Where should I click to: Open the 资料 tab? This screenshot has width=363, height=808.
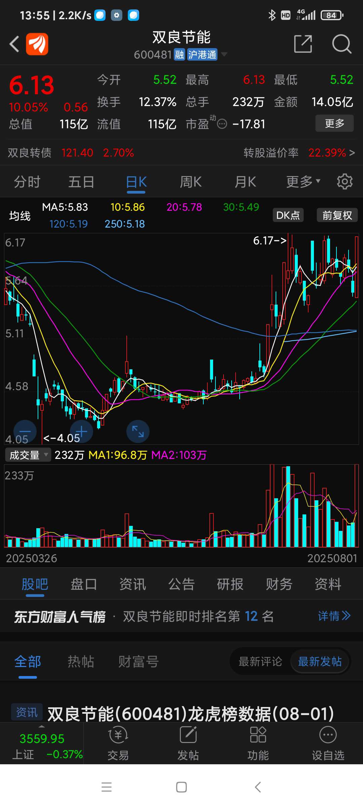coord(328,584)
